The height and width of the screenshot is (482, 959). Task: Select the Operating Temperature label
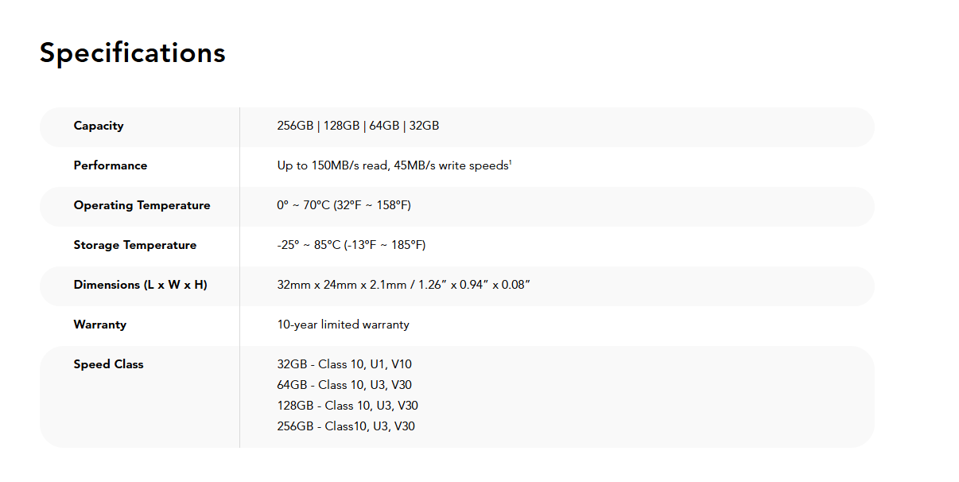tap(142, 205)
